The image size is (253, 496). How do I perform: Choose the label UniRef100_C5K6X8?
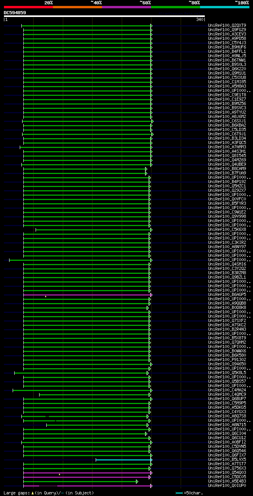coord(227,229)
